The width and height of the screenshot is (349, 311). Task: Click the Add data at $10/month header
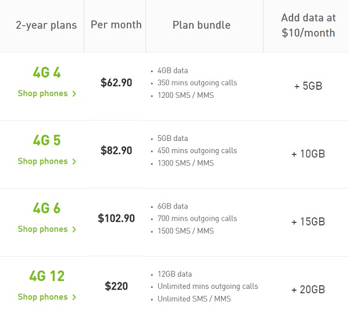click(x=308, y=26)
